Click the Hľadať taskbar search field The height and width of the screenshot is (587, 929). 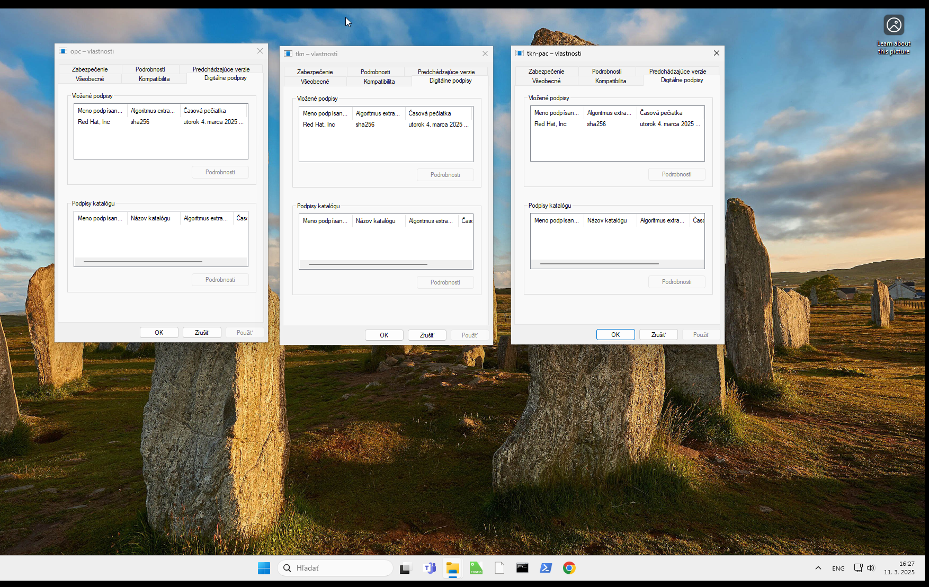[335, 568]
